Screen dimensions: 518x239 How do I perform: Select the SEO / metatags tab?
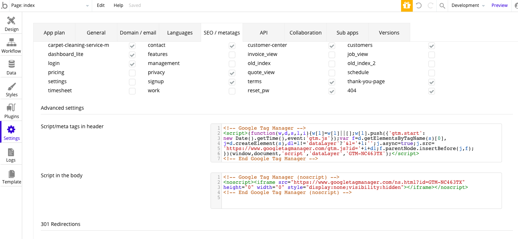tap(222, 33)
